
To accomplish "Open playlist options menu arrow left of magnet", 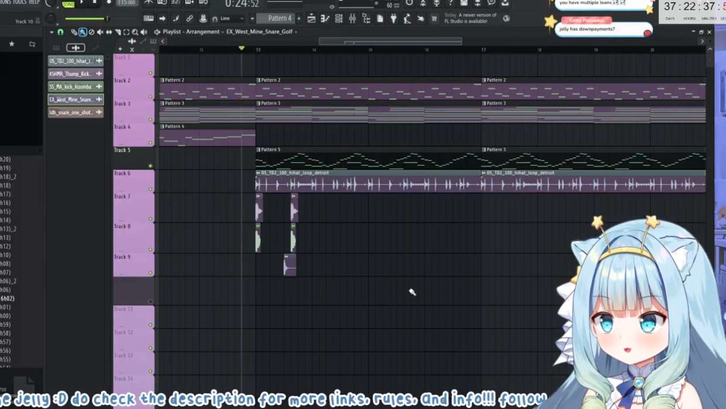I will coord(51,32).
